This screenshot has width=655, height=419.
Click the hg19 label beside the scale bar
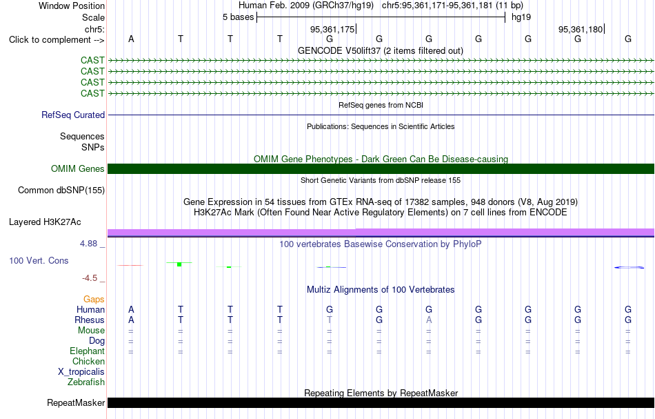click(521, 17)
